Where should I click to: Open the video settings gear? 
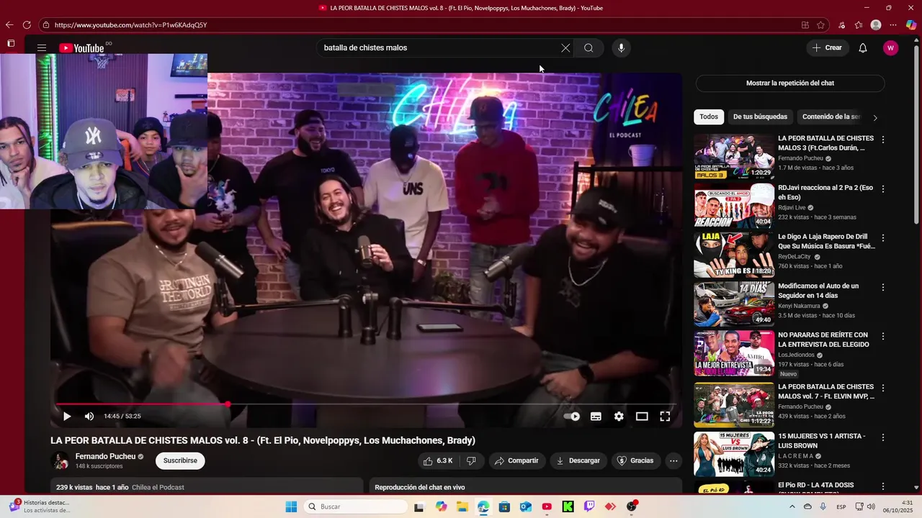coord(619,416)
